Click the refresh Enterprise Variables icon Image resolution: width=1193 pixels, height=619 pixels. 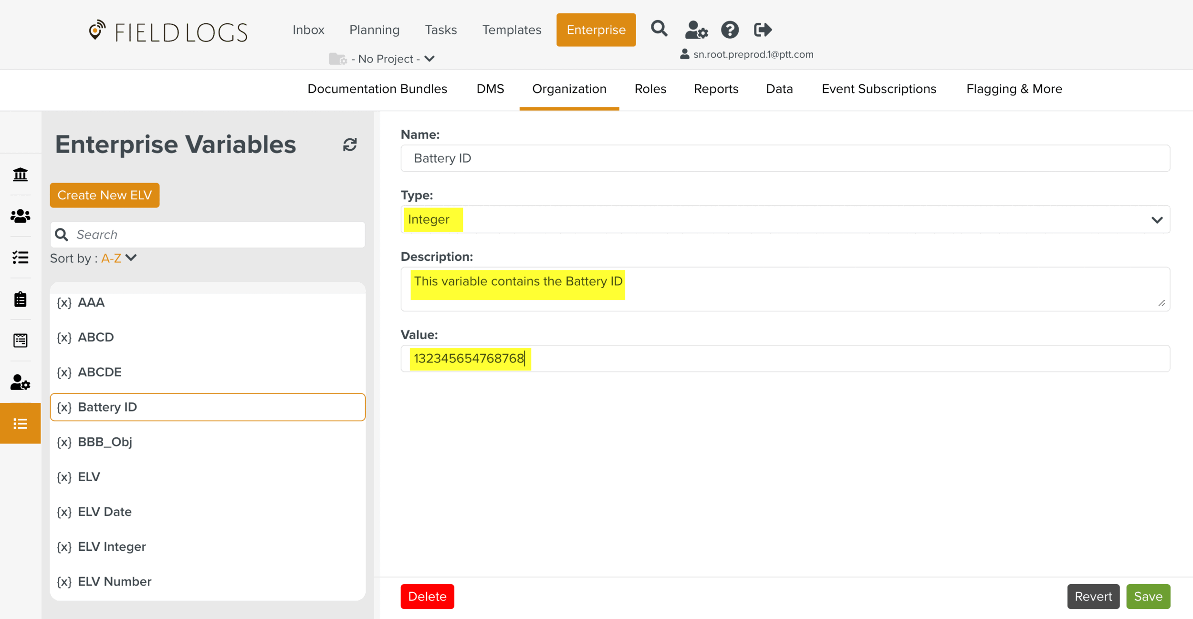pyautogui.click(x=350, y=144)
